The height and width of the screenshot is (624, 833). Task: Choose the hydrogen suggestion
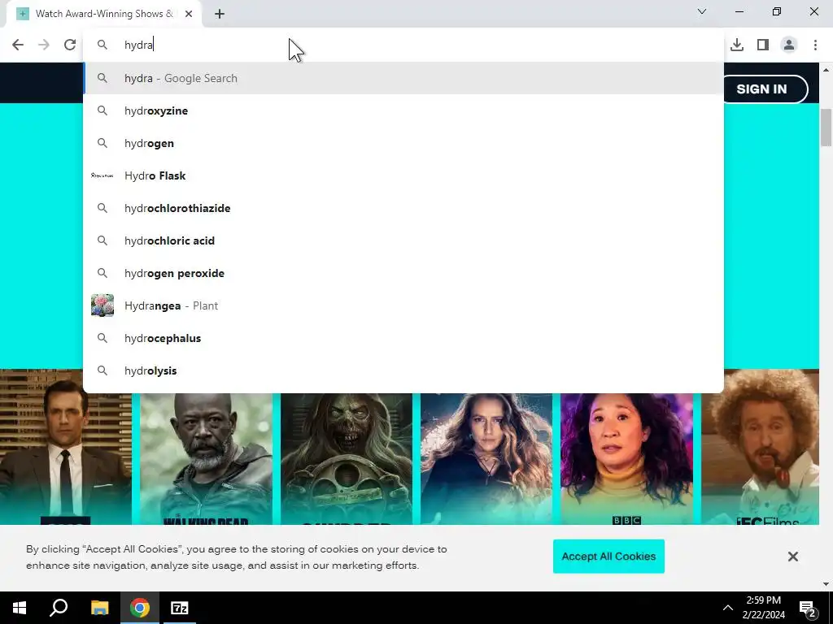(x=403, y=143)
